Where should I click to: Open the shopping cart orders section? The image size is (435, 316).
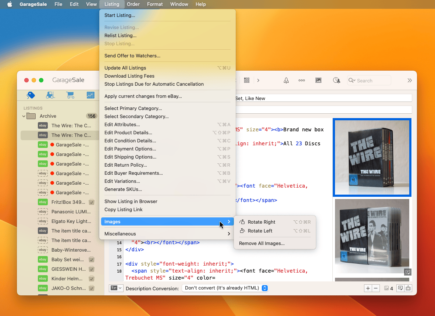(x=70, y=95)
